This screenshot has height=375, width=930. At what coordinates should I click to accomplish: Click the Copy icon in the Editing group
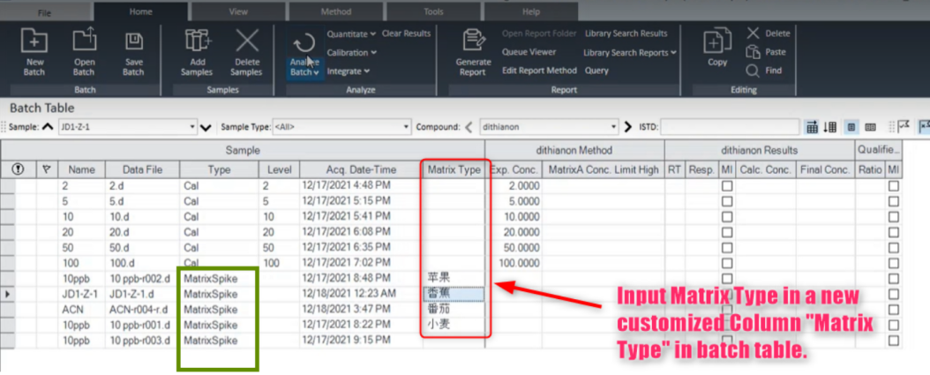(x=717, y=41)
